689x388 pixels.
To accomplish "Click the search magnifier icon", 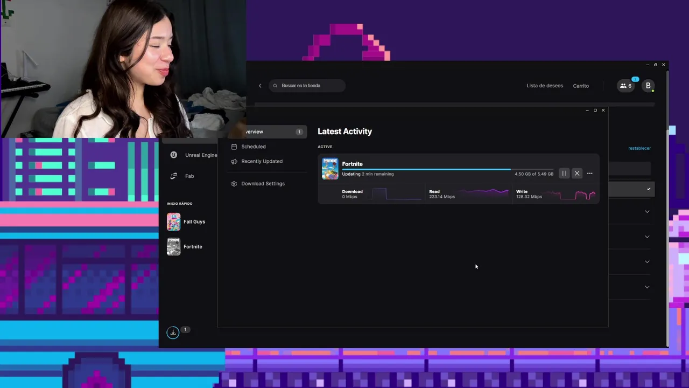I will (x=275, y=86).
